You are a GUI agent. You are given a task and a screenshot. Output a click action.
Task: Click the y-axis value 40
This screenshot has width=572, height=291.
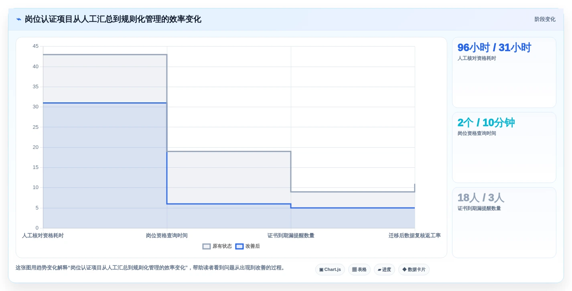36,67
